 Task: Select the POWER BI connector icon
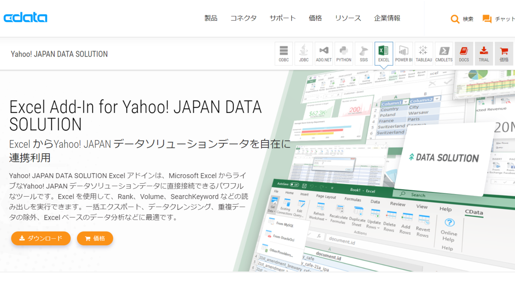click(404, 54)
